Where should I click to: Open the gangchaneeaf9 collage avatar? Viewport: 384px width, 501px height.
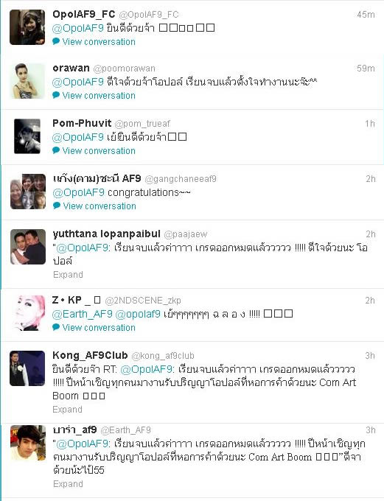(x=28, y=192)
